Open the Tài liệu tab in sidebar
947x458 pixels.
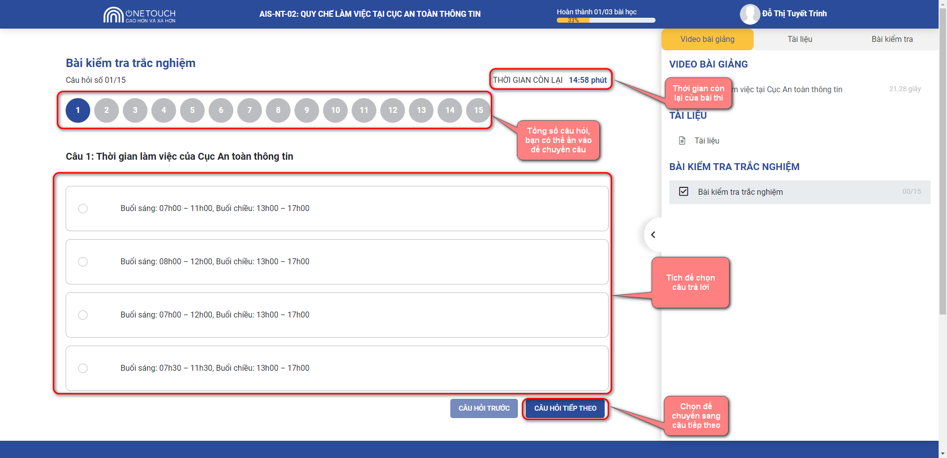[x=800, y=39]
